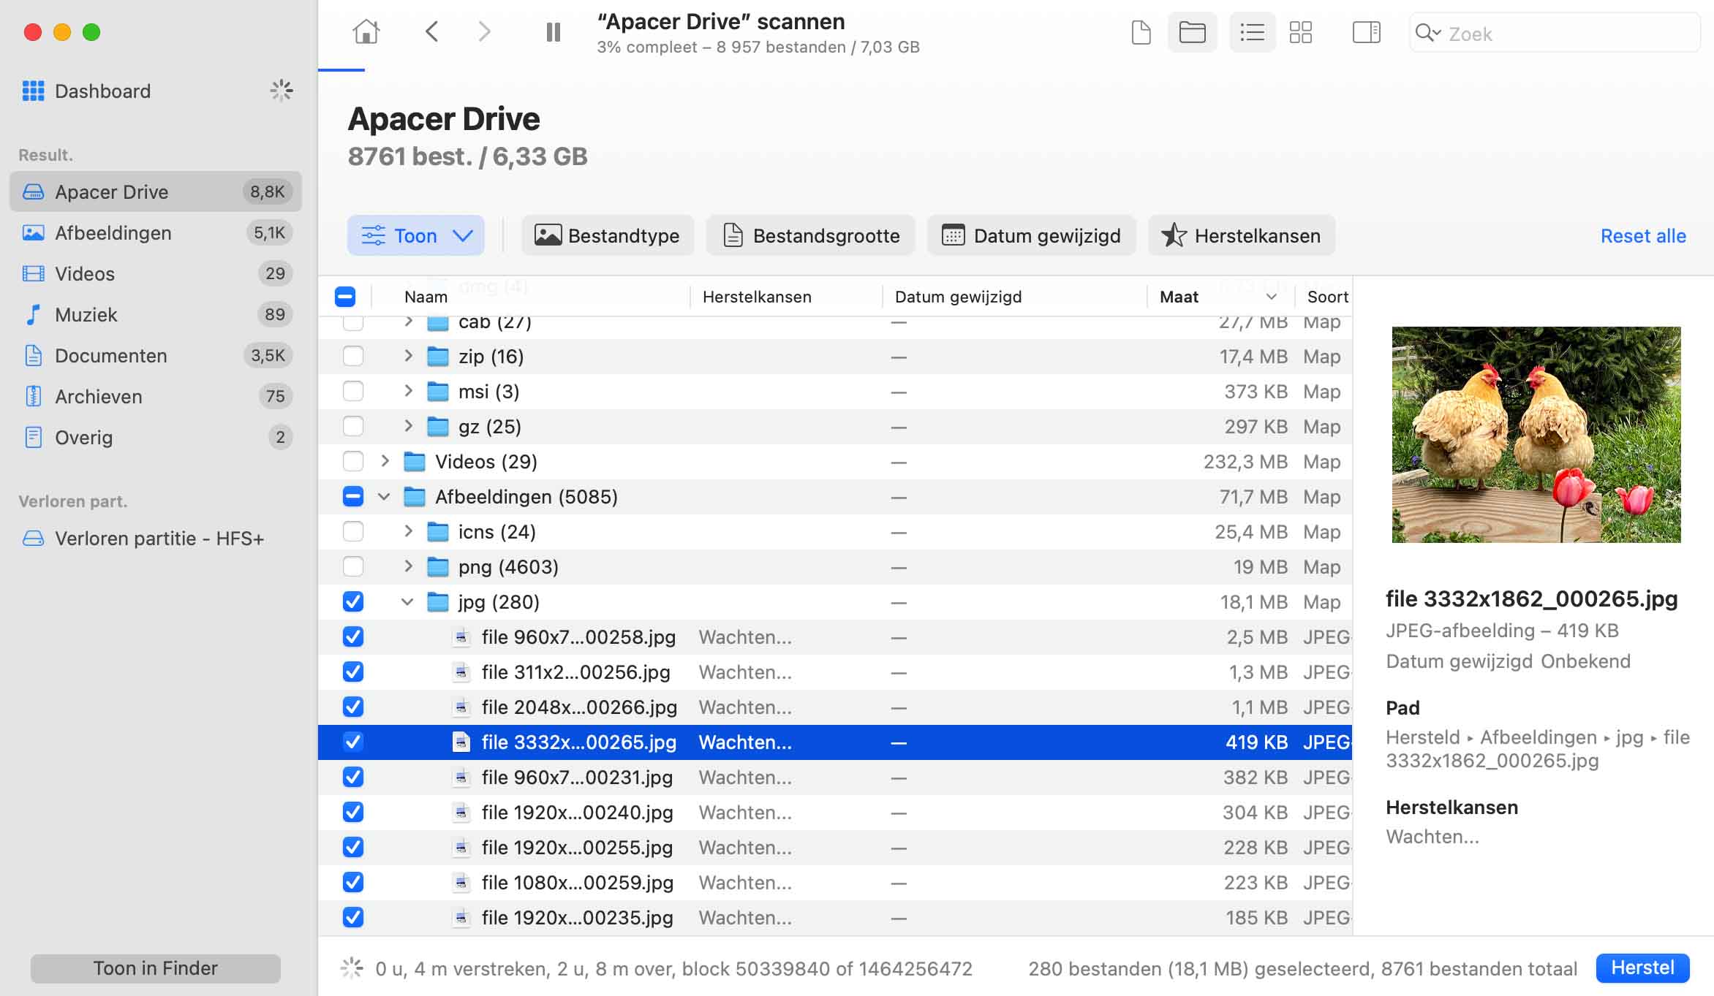1714x996 pixels.
Task: Open Datum gewijzigd filter
Action: click(1031, 235)
